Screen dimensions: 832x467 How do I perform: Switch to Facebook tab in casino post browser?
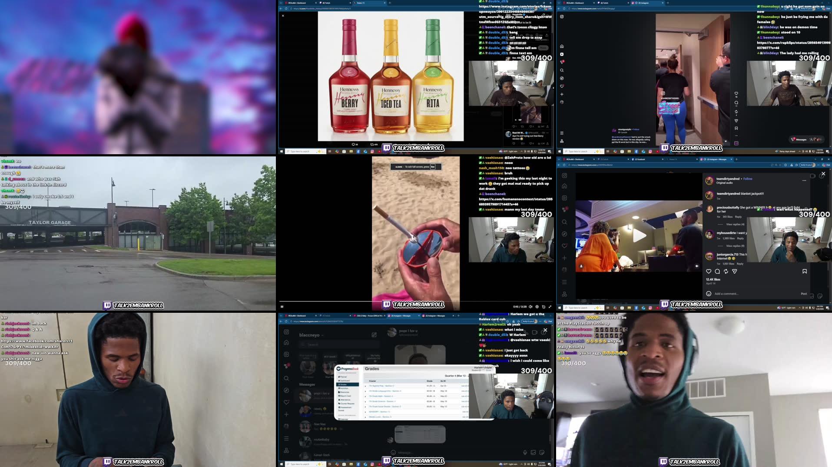coord(647,159)
